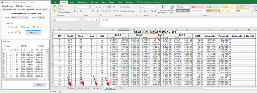257x93 pixels.
Task: Expand the Merge & Center dropdown arrow
Action: pyautogui.click(x=136, y=11)
